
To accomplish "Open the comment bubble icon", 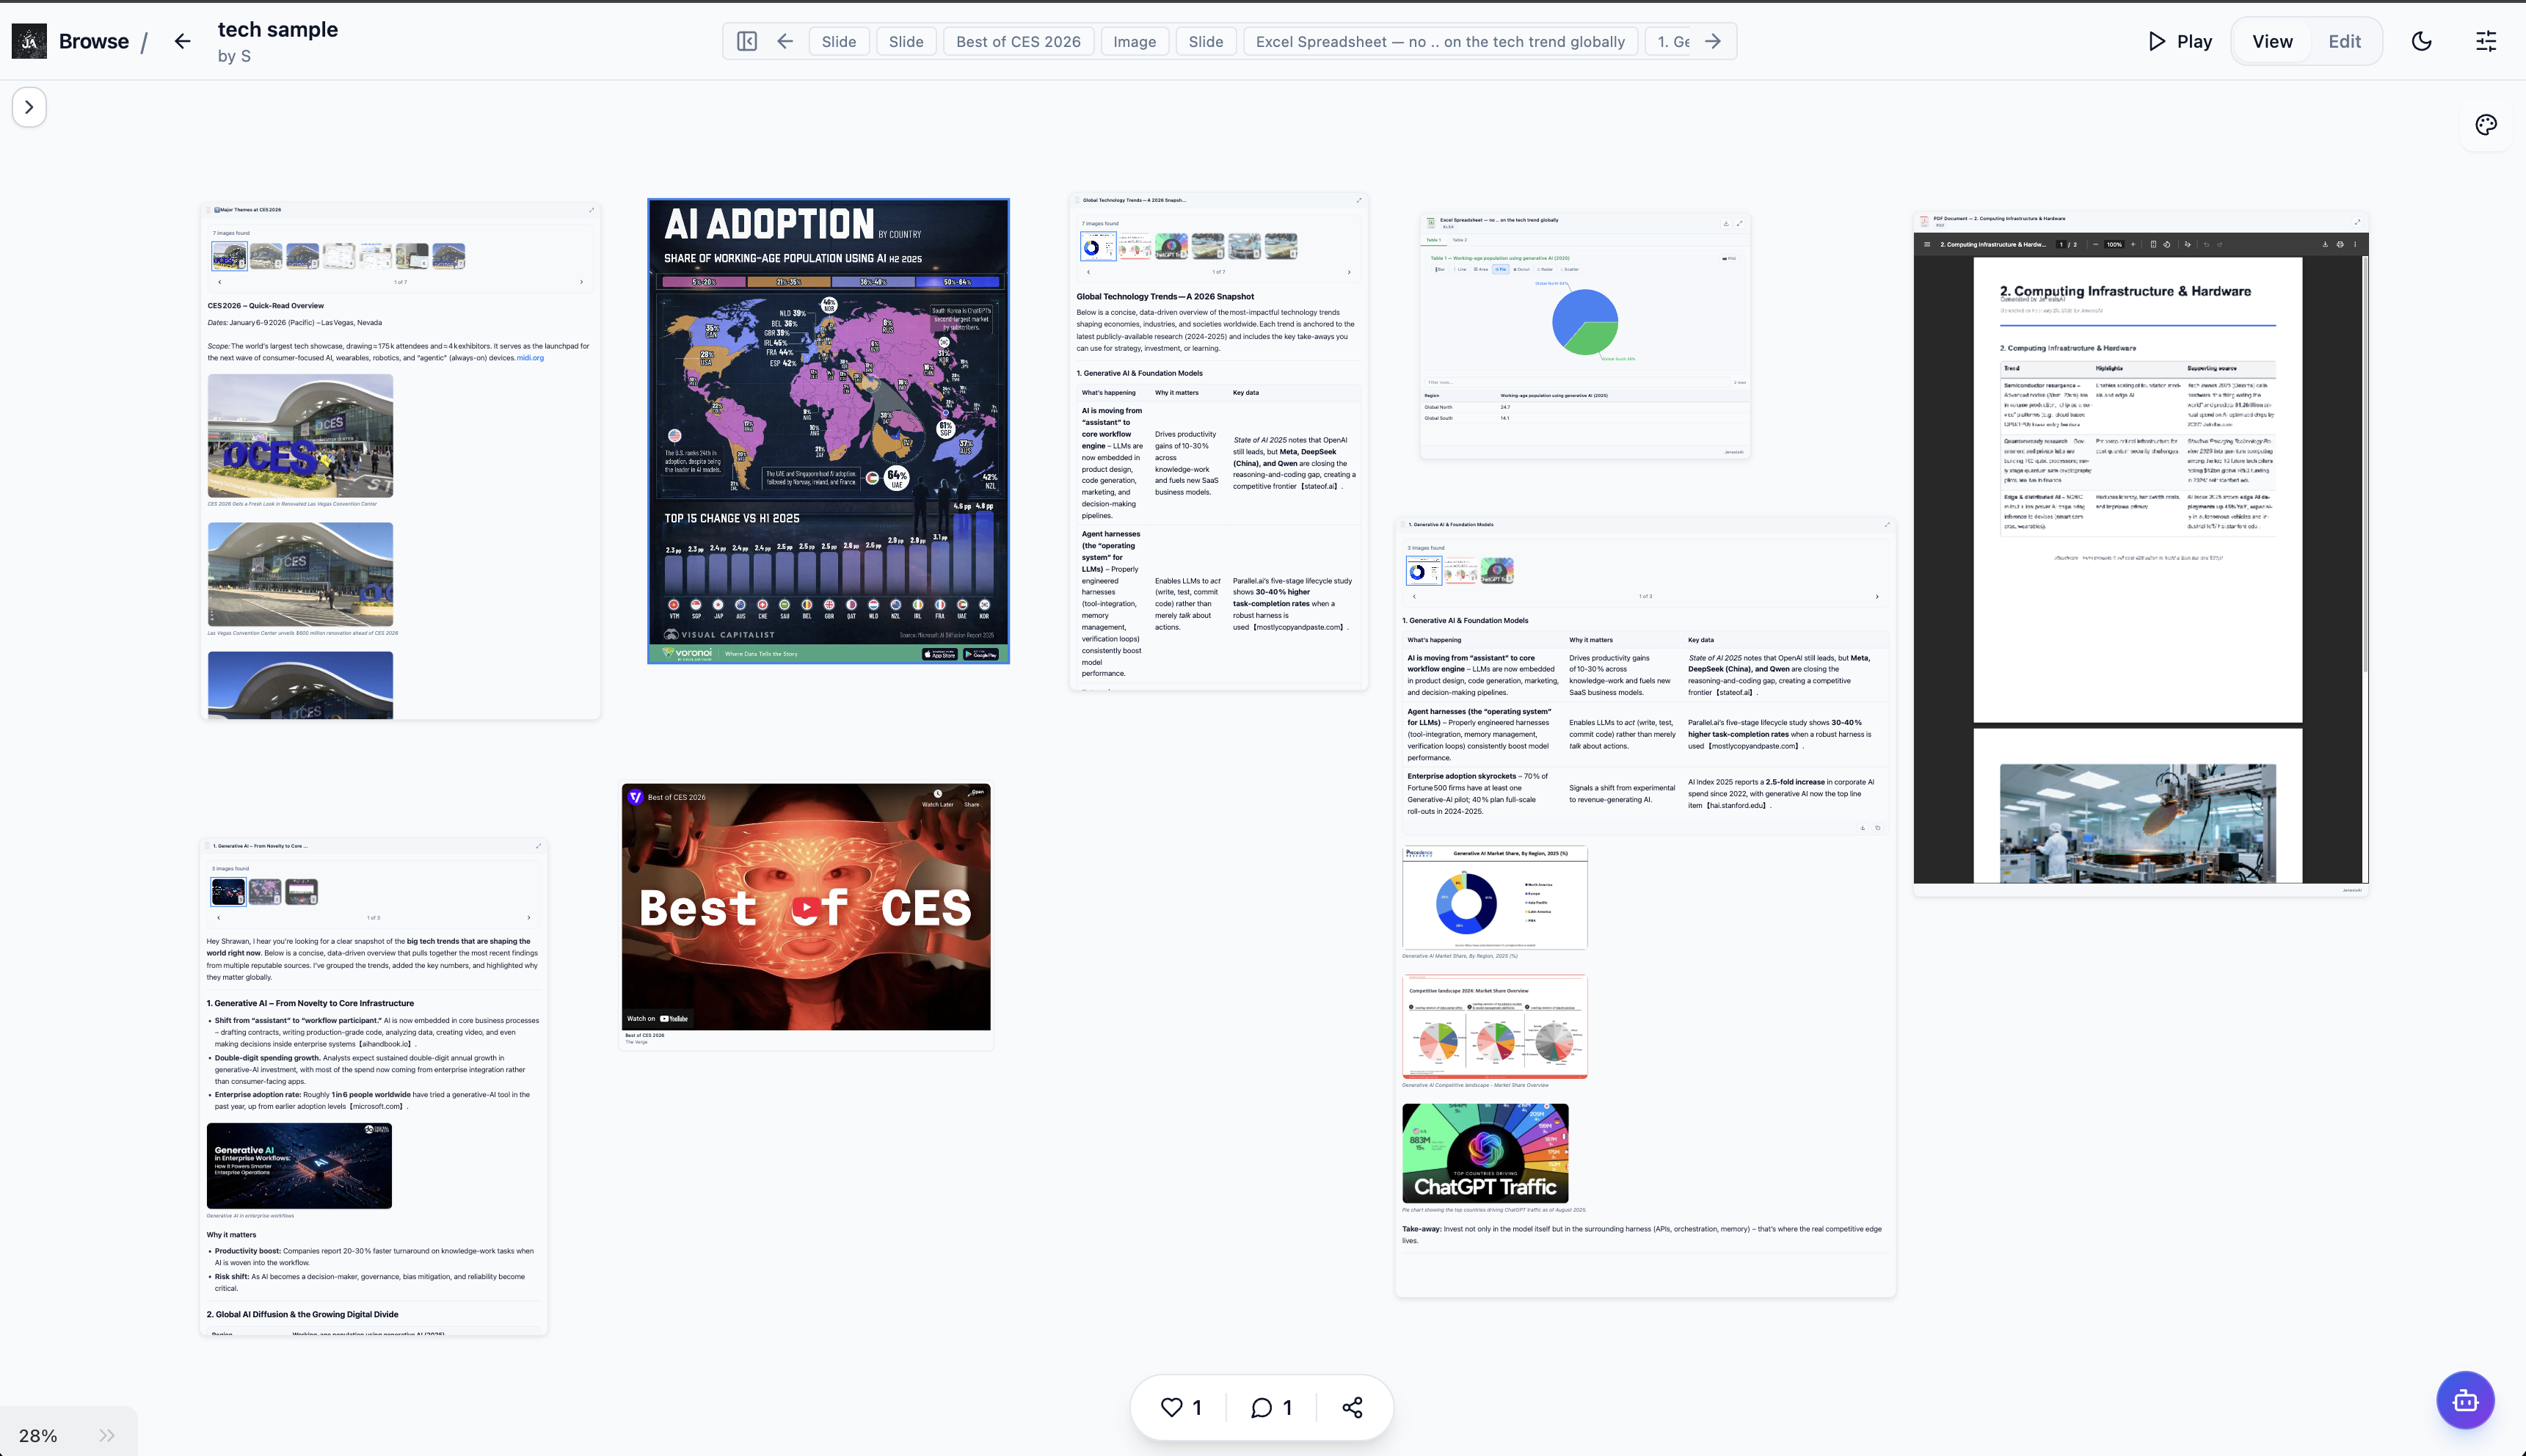I will pos(1261,1407).
